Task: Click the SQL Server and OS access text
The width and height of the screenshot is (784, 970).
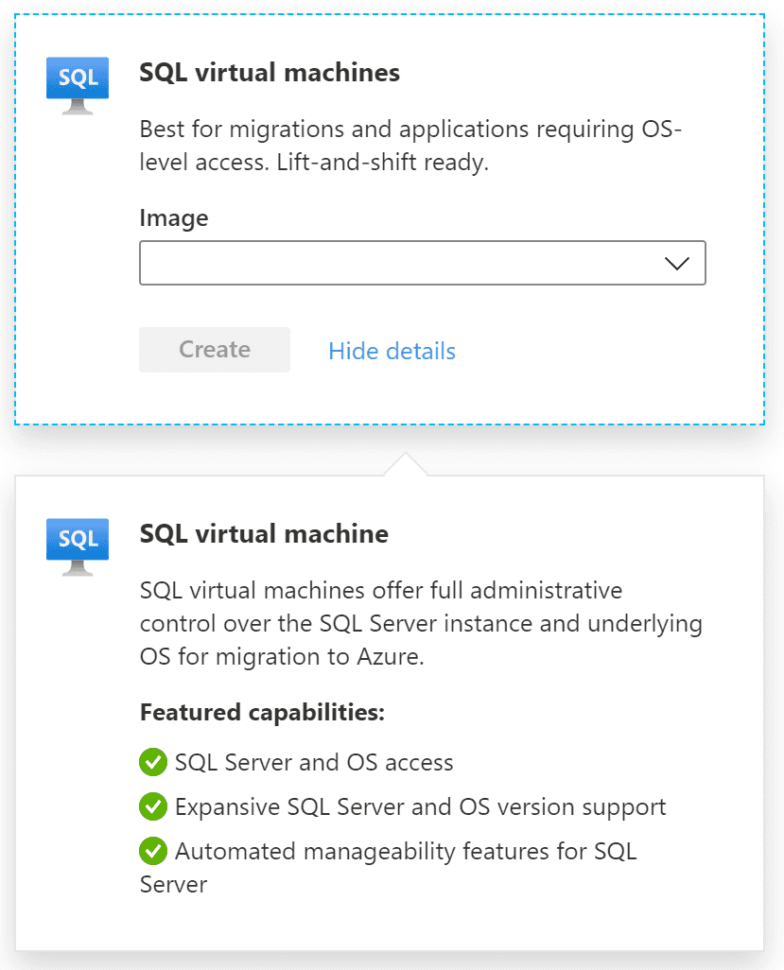Action: (x=314, y=762)
